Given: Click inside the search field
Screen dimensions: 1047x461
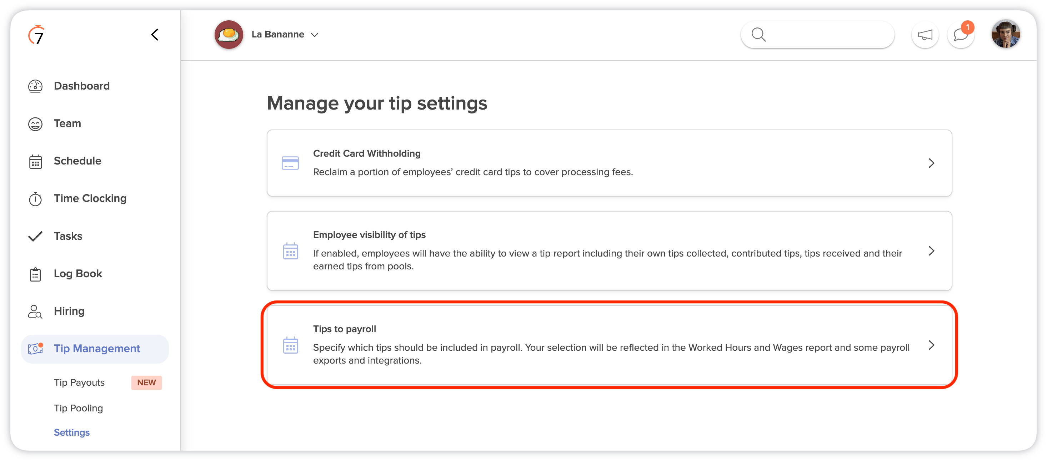Looking at the screenshot, I should point(817,35).
